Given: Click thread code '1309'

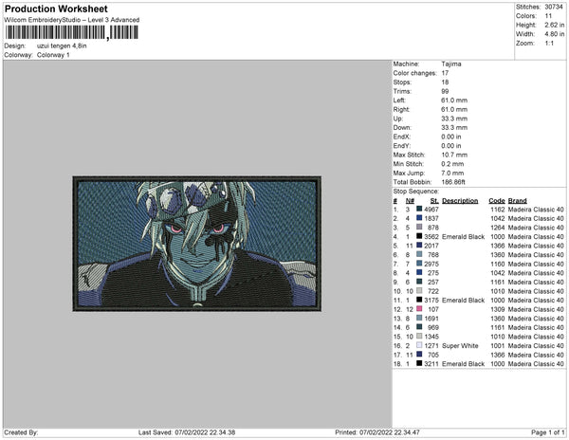Looking at the screenshot, I should point(498,309).
